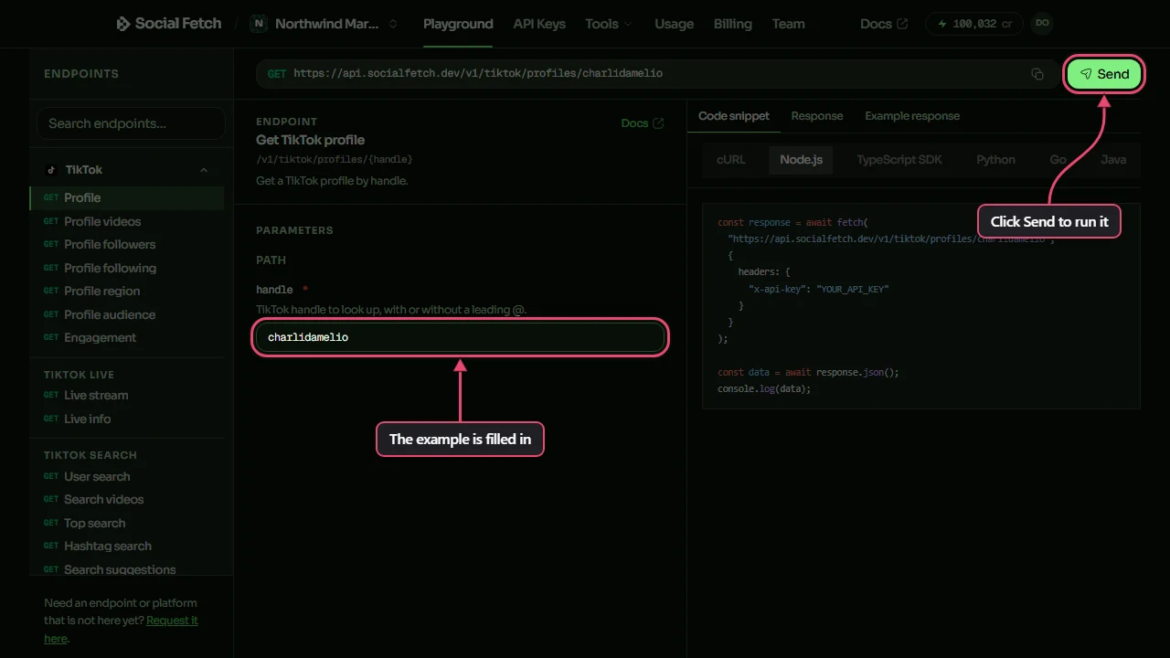Screen dimensions: 1170x658
Task: Switch the Northwind workspace selector
Action: 325,24
